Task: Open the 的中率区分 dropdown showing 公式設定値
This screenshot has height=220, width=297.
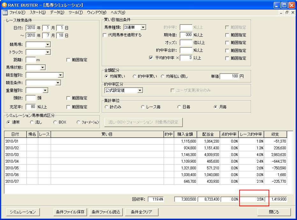Action: coord(140,90)
